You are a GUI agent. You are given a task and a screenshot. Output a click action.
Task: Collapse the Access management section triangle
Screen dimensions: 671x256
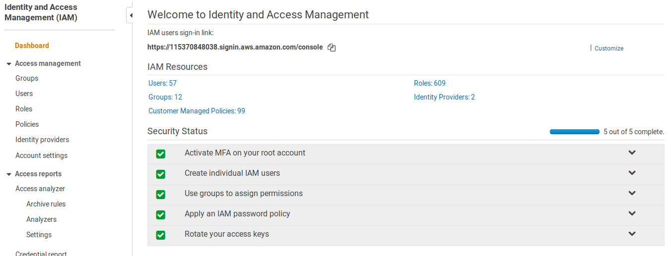pyautogui.click(x=9, y=64)
